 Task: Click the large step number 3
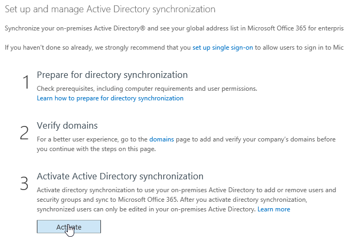tap(24, 183)
